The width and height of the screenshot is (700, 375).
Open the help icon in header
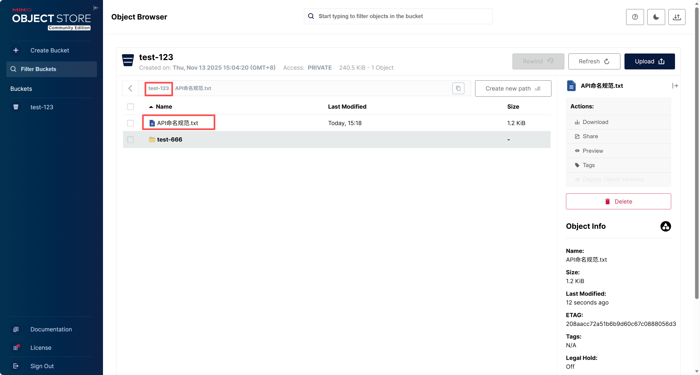(635, 17)
